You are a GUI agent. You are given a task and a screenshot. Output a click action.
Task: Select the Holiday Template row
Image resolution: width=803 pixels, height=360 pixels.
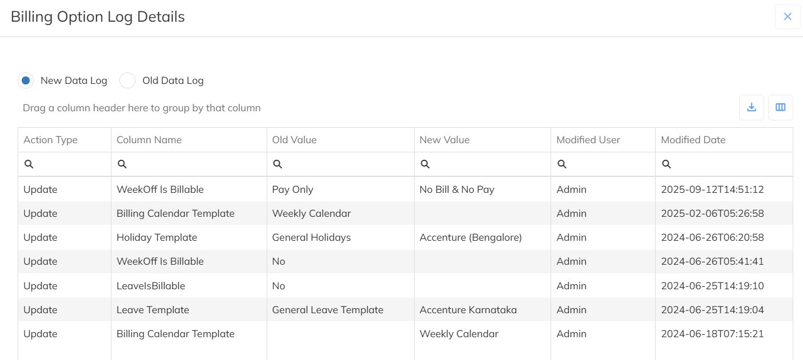click(x=156, y=237)
